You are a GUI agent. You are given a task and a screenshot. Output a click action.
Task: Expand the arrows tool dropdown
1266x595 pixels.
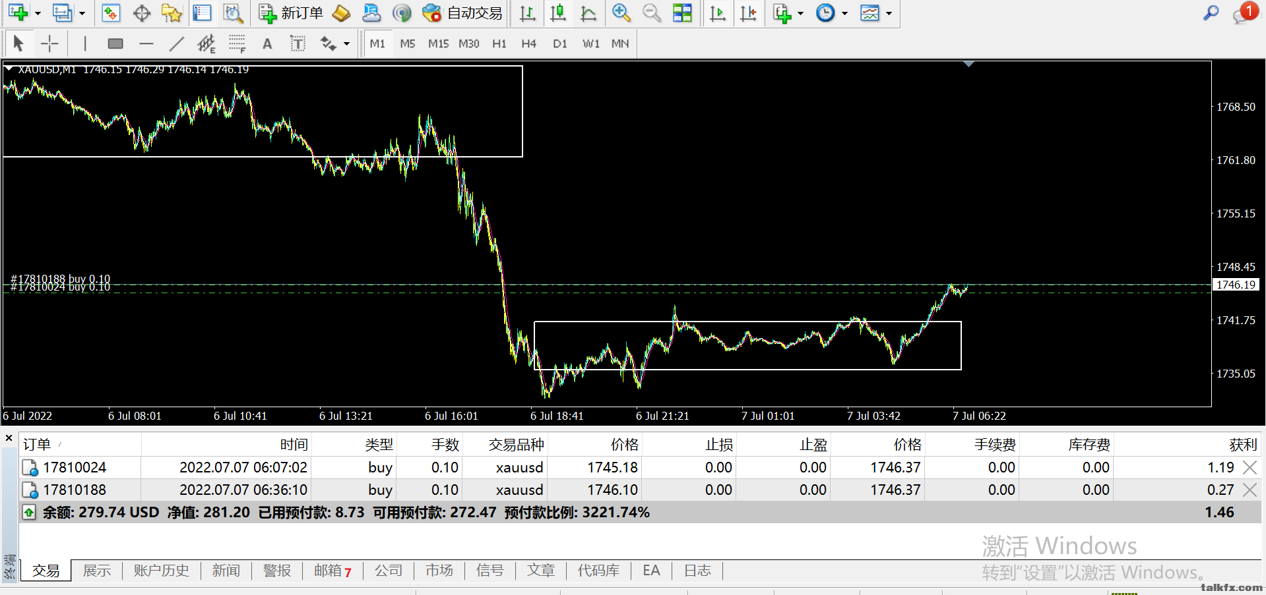pos(346,44)
